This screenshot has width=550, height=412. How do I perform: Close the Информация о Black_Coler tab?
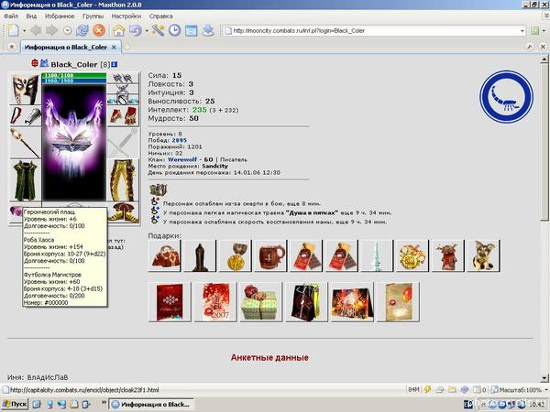point(114,47)
